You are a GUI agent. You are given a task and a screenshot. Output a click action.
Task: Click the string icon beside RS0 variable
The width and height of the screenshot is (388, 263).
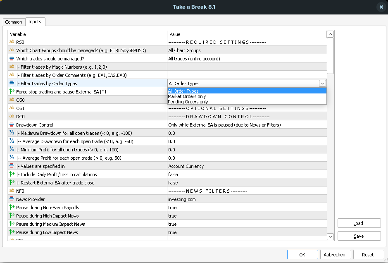tap(12, 42)
